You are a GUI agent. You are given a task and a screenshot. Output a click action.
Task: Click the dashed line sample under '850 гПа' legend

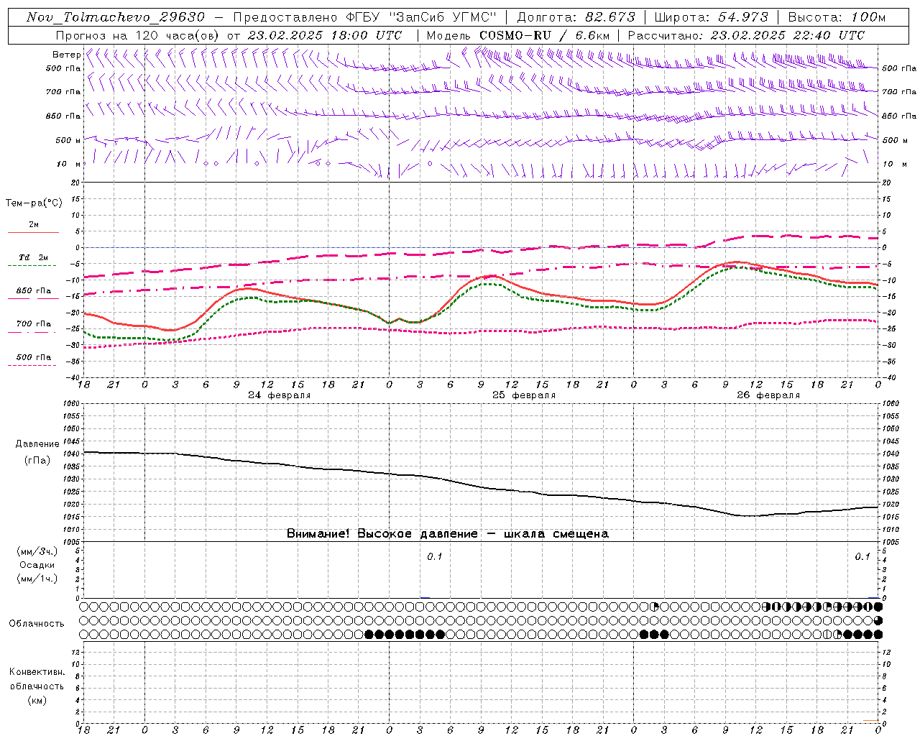click(x=33, y=299)
